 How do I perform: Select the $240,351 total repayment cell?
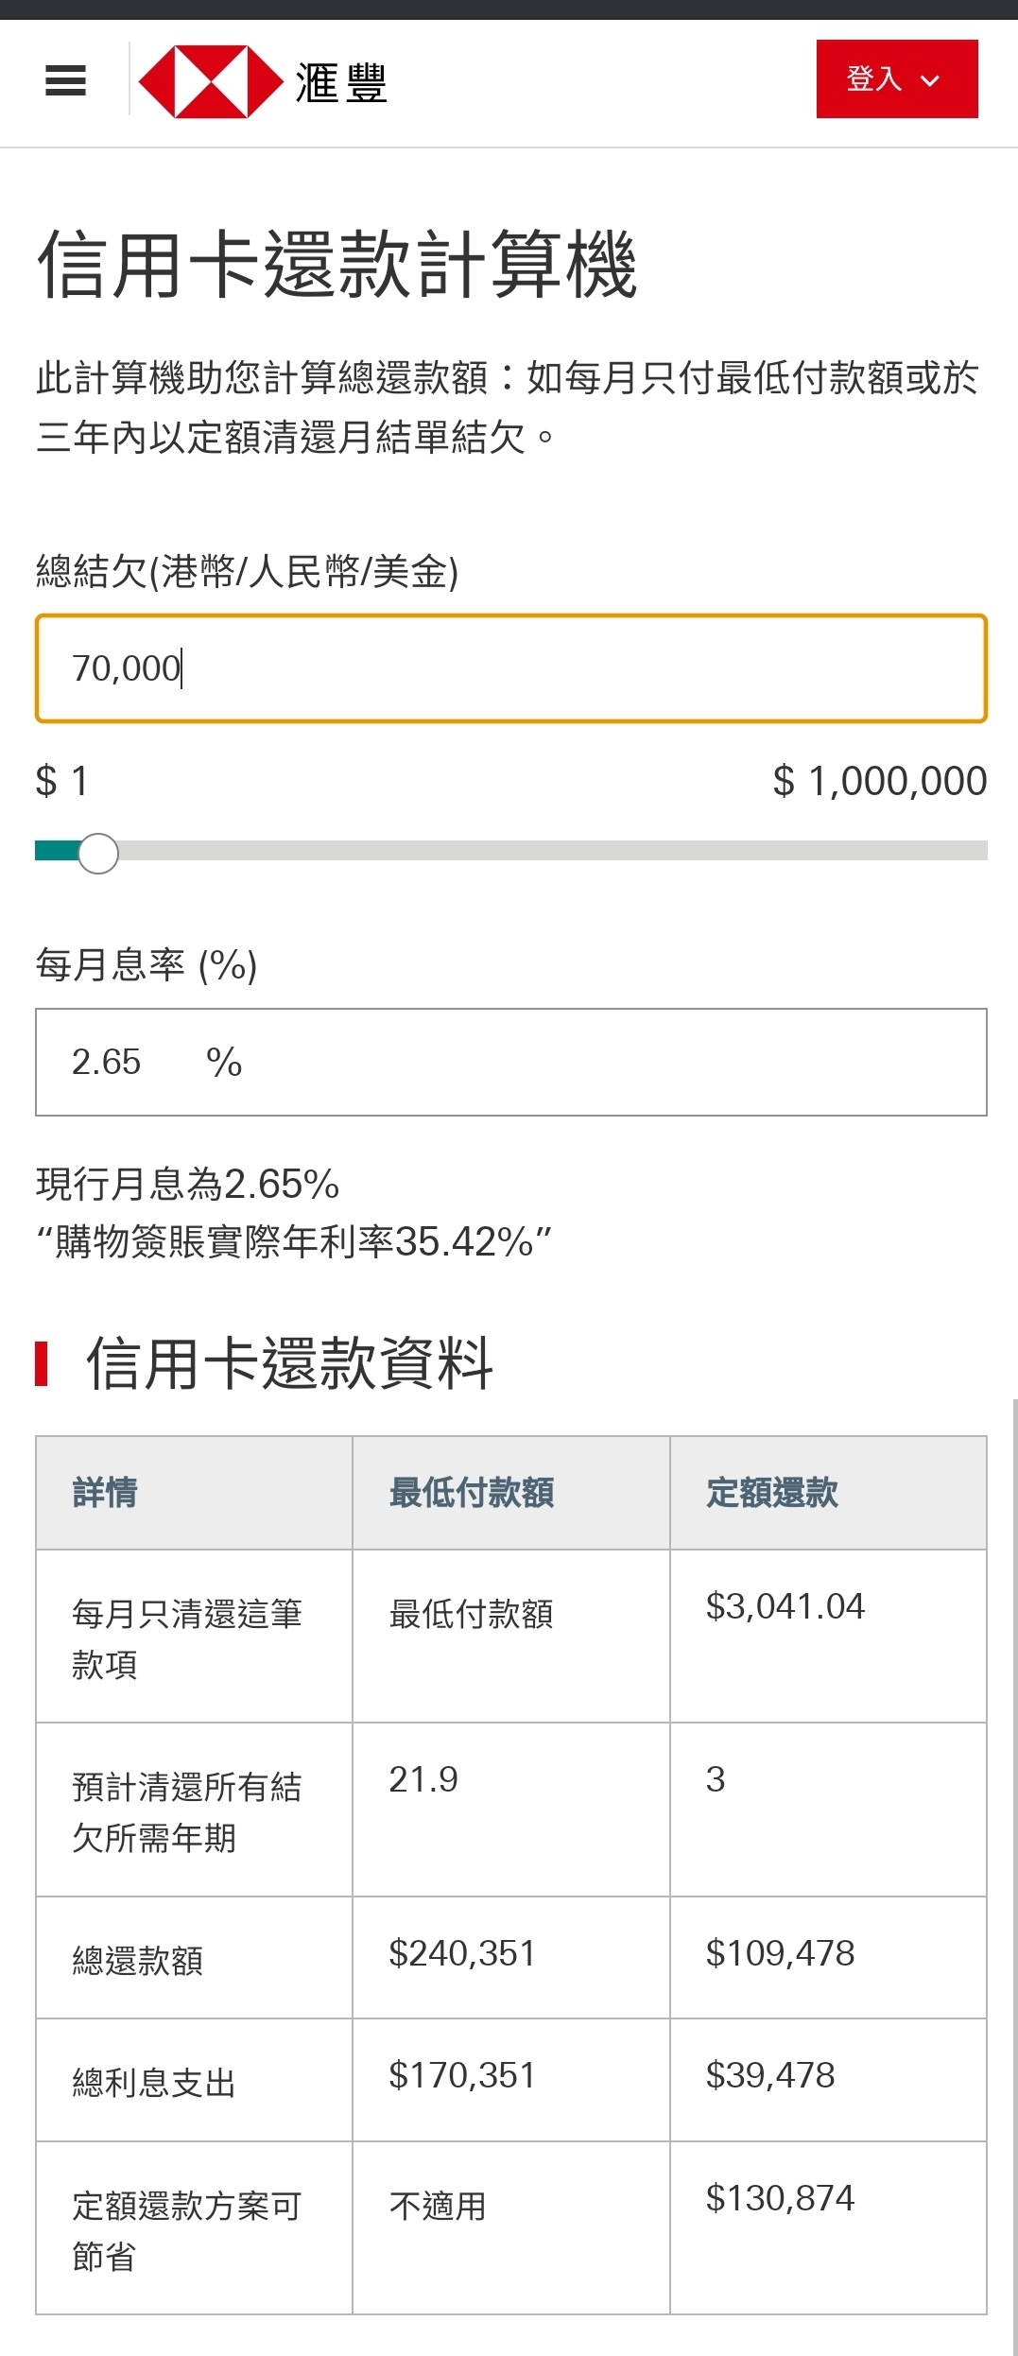(x=511, y=1957)
